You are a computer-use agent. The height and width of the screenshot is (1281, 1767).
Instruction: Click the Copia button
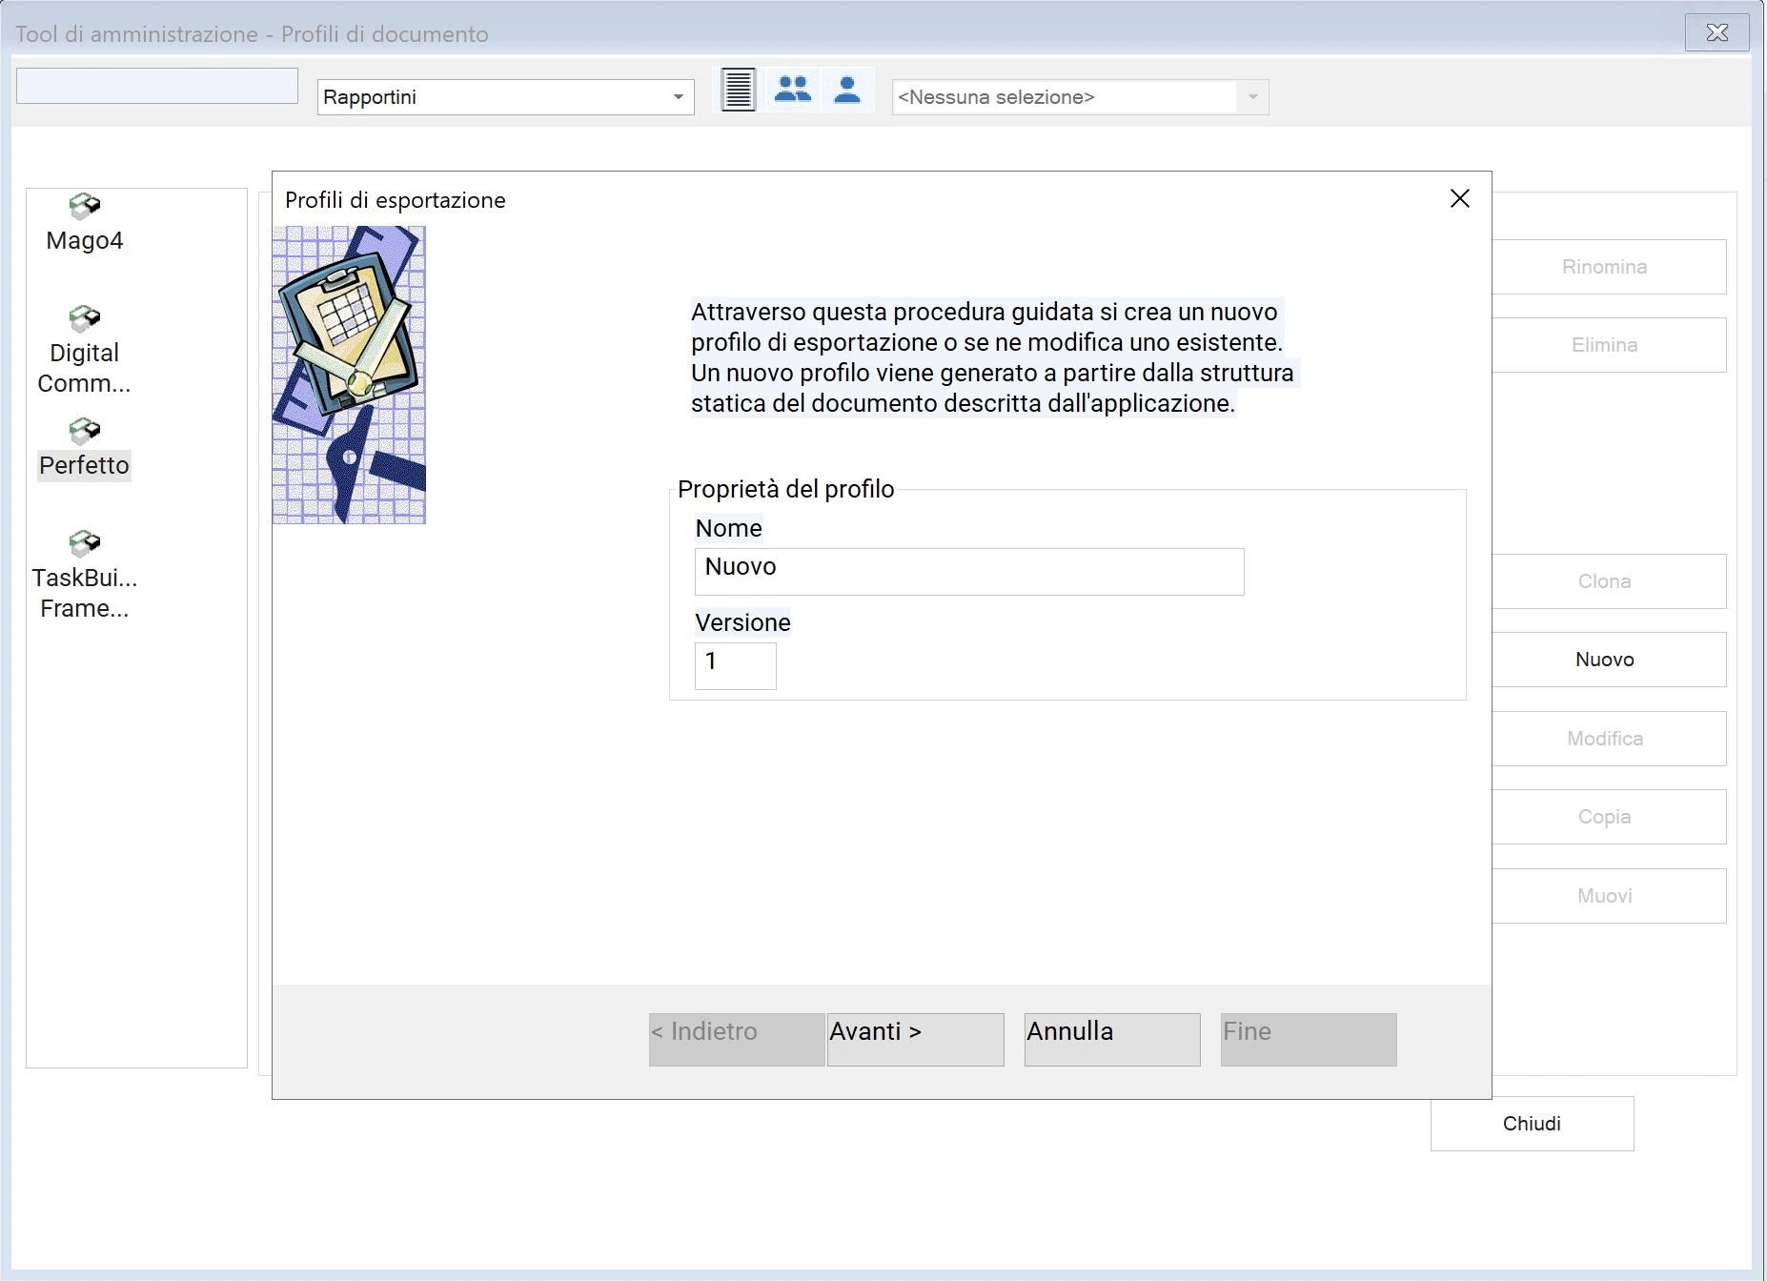1609,817
